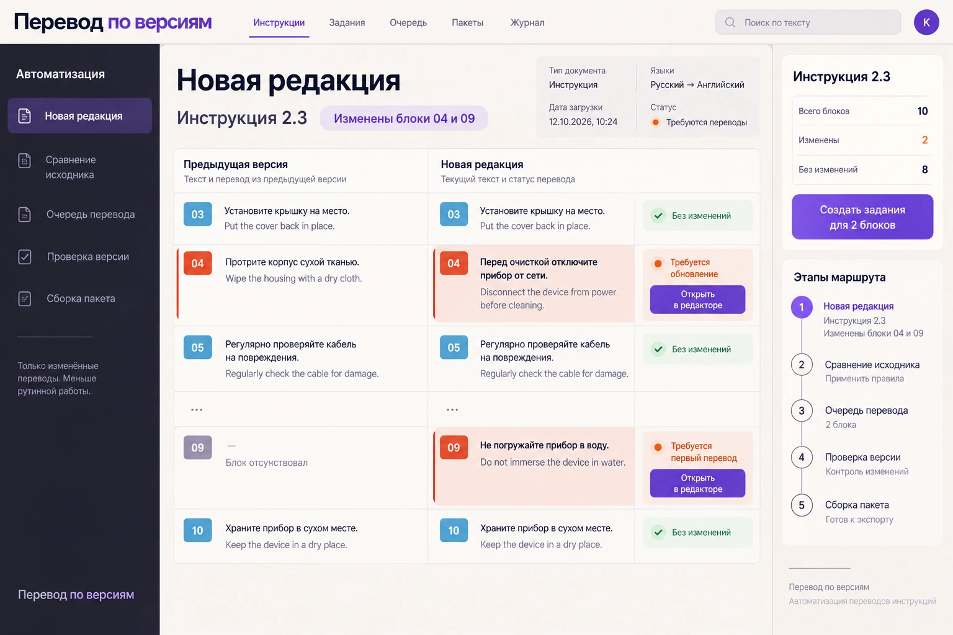
Task: Click route step 4 circle
Action: pos(802,457)
